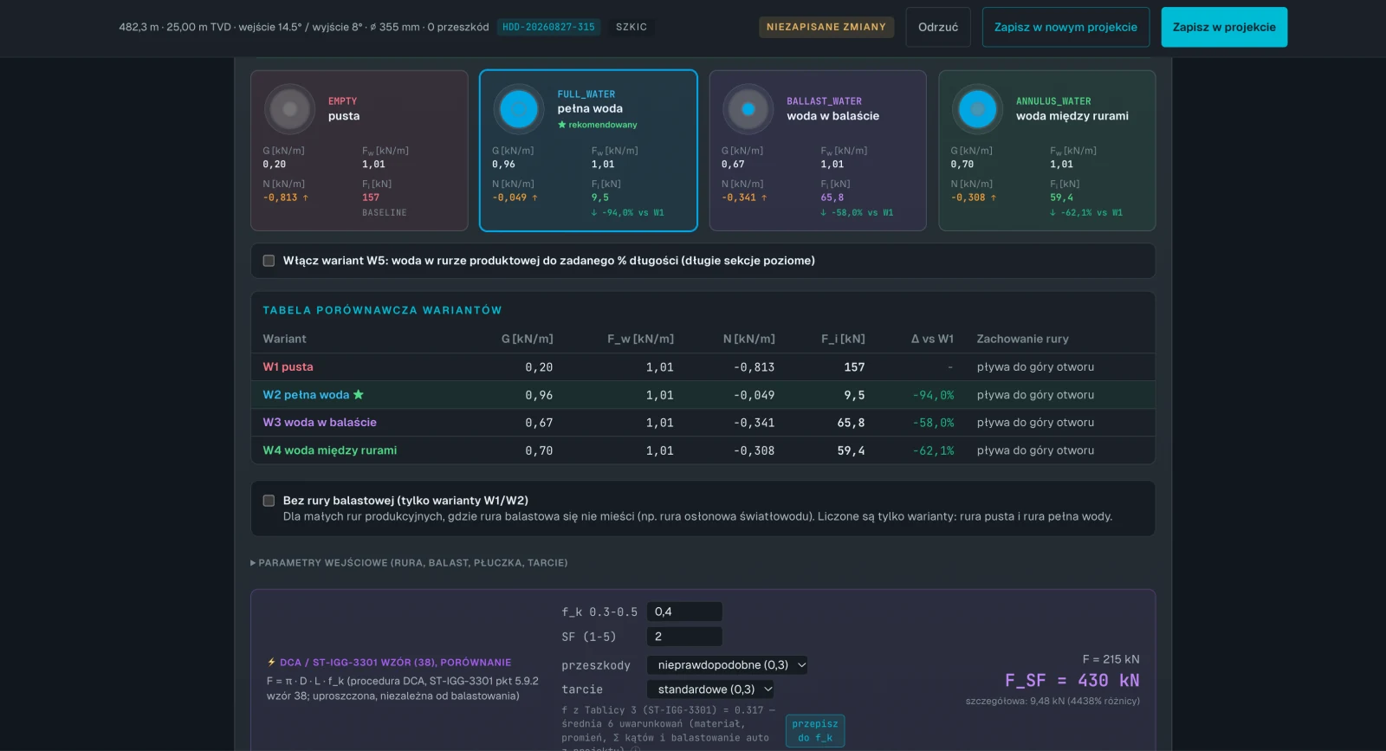The width and height of the screenshot is (1386, 751).
Task: Click 'przepisz do f_k' button
Action: (x=815, y=731)
